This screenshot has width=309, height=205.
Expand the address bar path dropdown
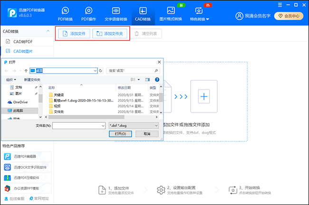(95, 70)
